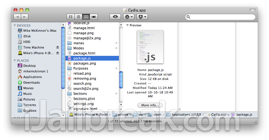Click the .js preview thumbnail

(150, 47)
